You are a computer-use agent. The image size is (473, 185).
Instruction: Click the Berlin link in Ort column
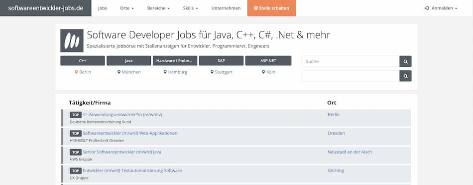coord(334,115)
